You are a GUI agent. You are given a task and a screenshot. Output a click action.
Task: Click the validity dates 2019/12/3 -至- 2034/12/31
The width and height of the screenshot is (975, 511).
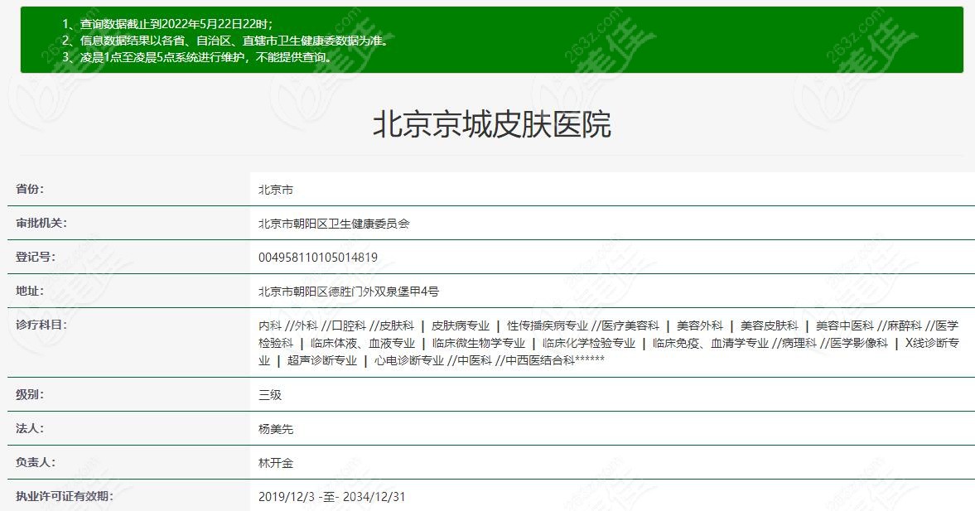[x=331, y=497]
